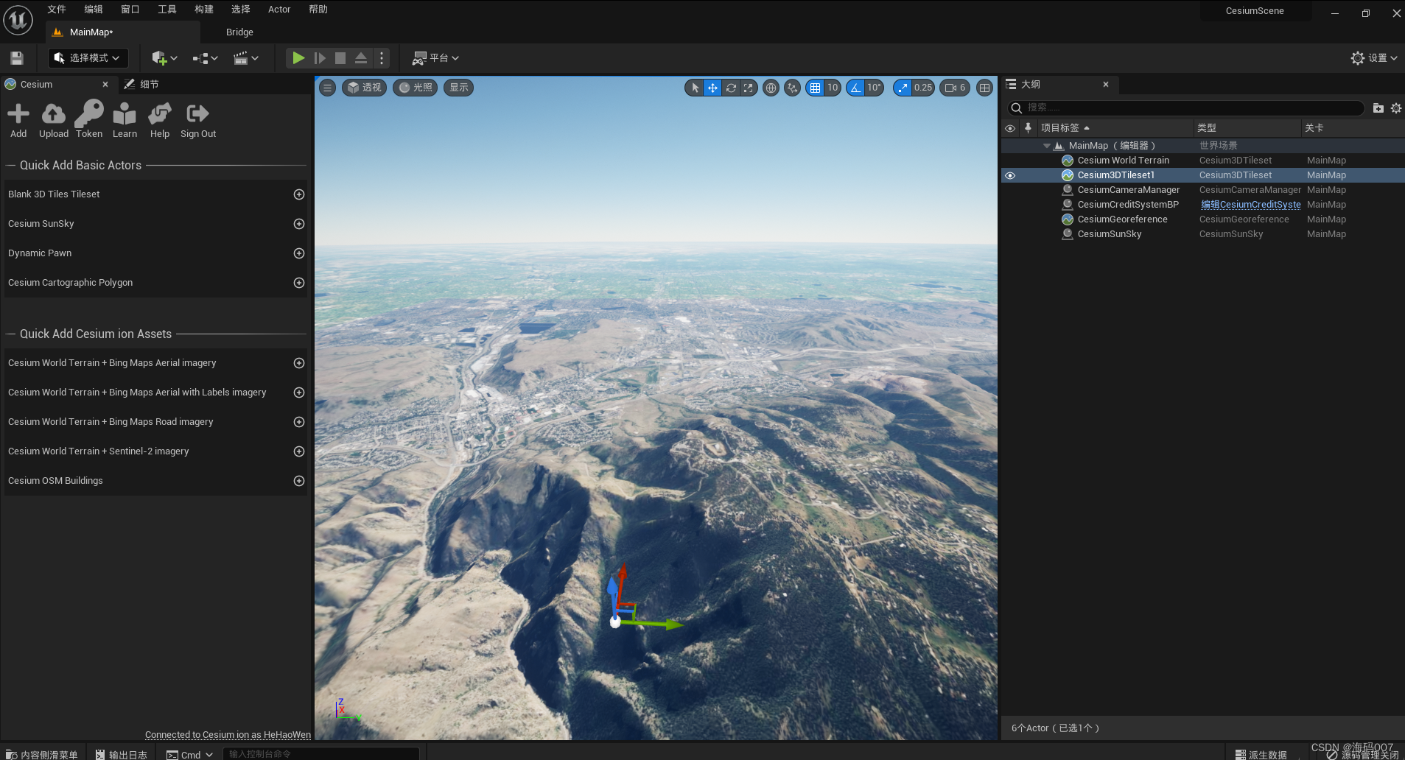This screenshot has height=760, width=1405.
Task: Click the 编辑CesiumCreditSyste link in outliner
Action: pos(1250,204)
